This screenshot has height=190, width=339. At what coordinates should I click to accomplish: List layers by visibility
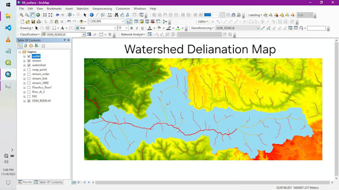pos(31,46)
